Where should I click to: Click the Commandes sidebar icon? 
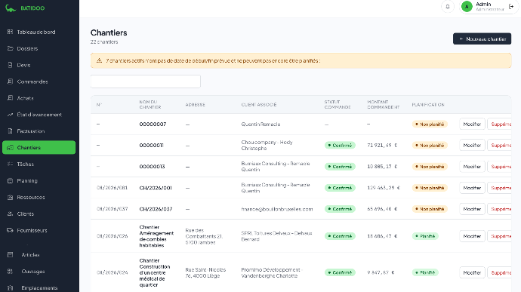(11, 81)
